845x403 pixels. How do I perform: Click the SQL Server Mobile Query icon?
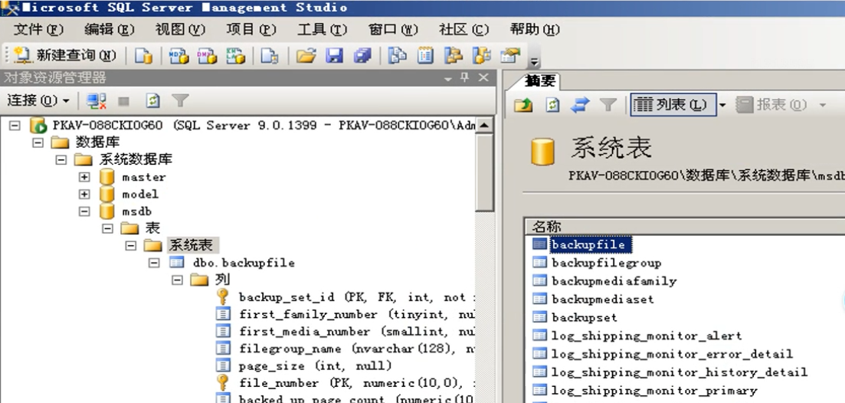pyautogui.click(x=269, y=55)
